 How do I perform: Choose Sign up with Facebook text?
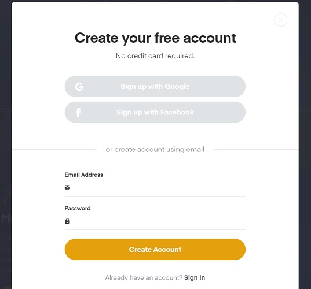coord(155,112)
